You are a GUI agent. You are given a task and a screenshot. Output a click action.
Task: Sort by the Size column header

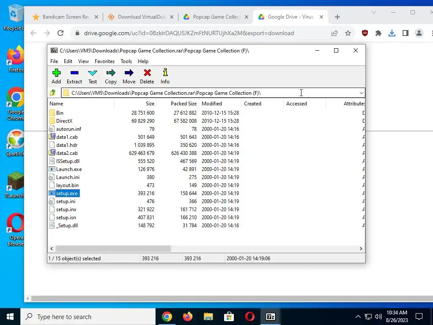[x=136, y=104]
